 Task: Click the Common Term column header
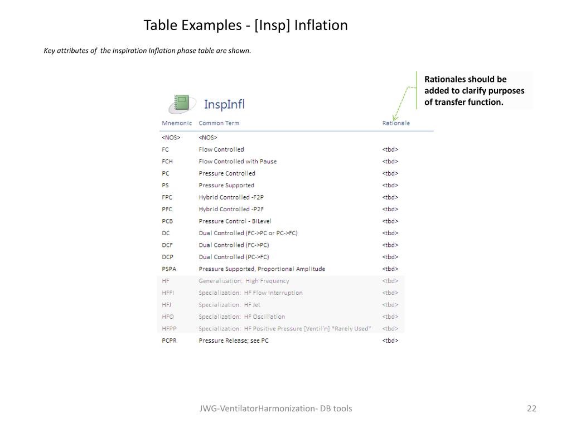219,123
